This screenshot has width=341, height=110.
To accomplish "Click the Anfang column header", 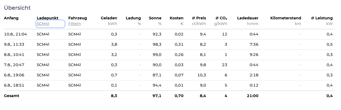I will (11, 18).
